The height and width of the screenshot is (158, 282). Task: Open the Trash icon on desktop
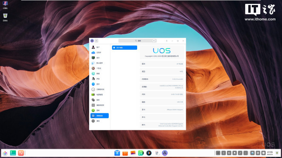tap(5, 17)
